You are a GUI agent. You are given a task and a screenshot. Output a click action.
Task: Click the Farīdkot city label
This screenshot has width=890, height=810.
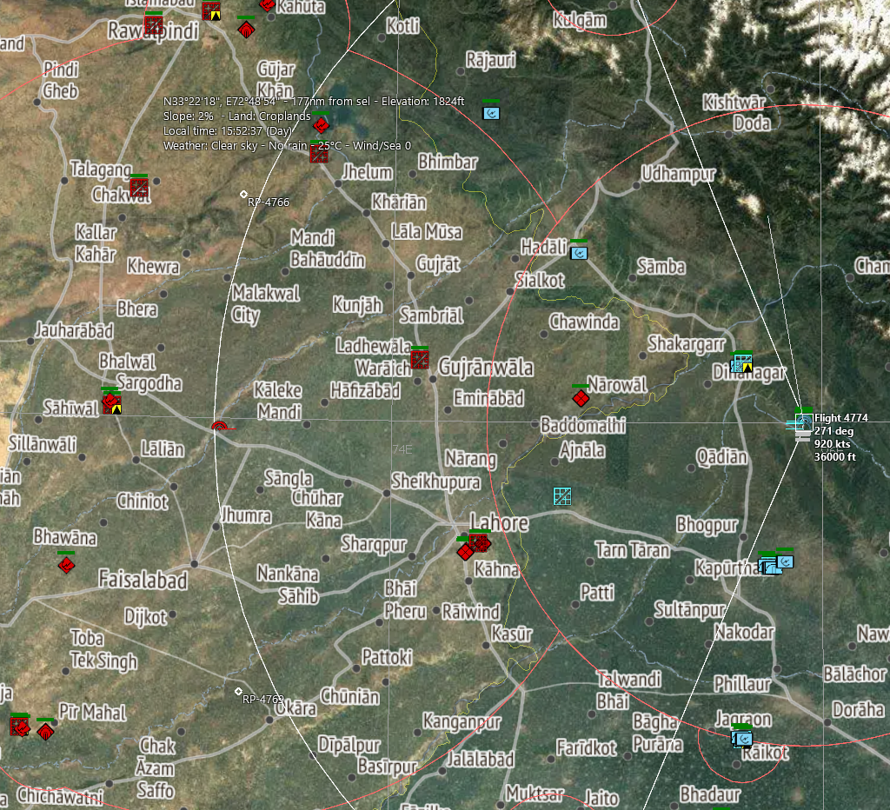click(x=587, y=748)
